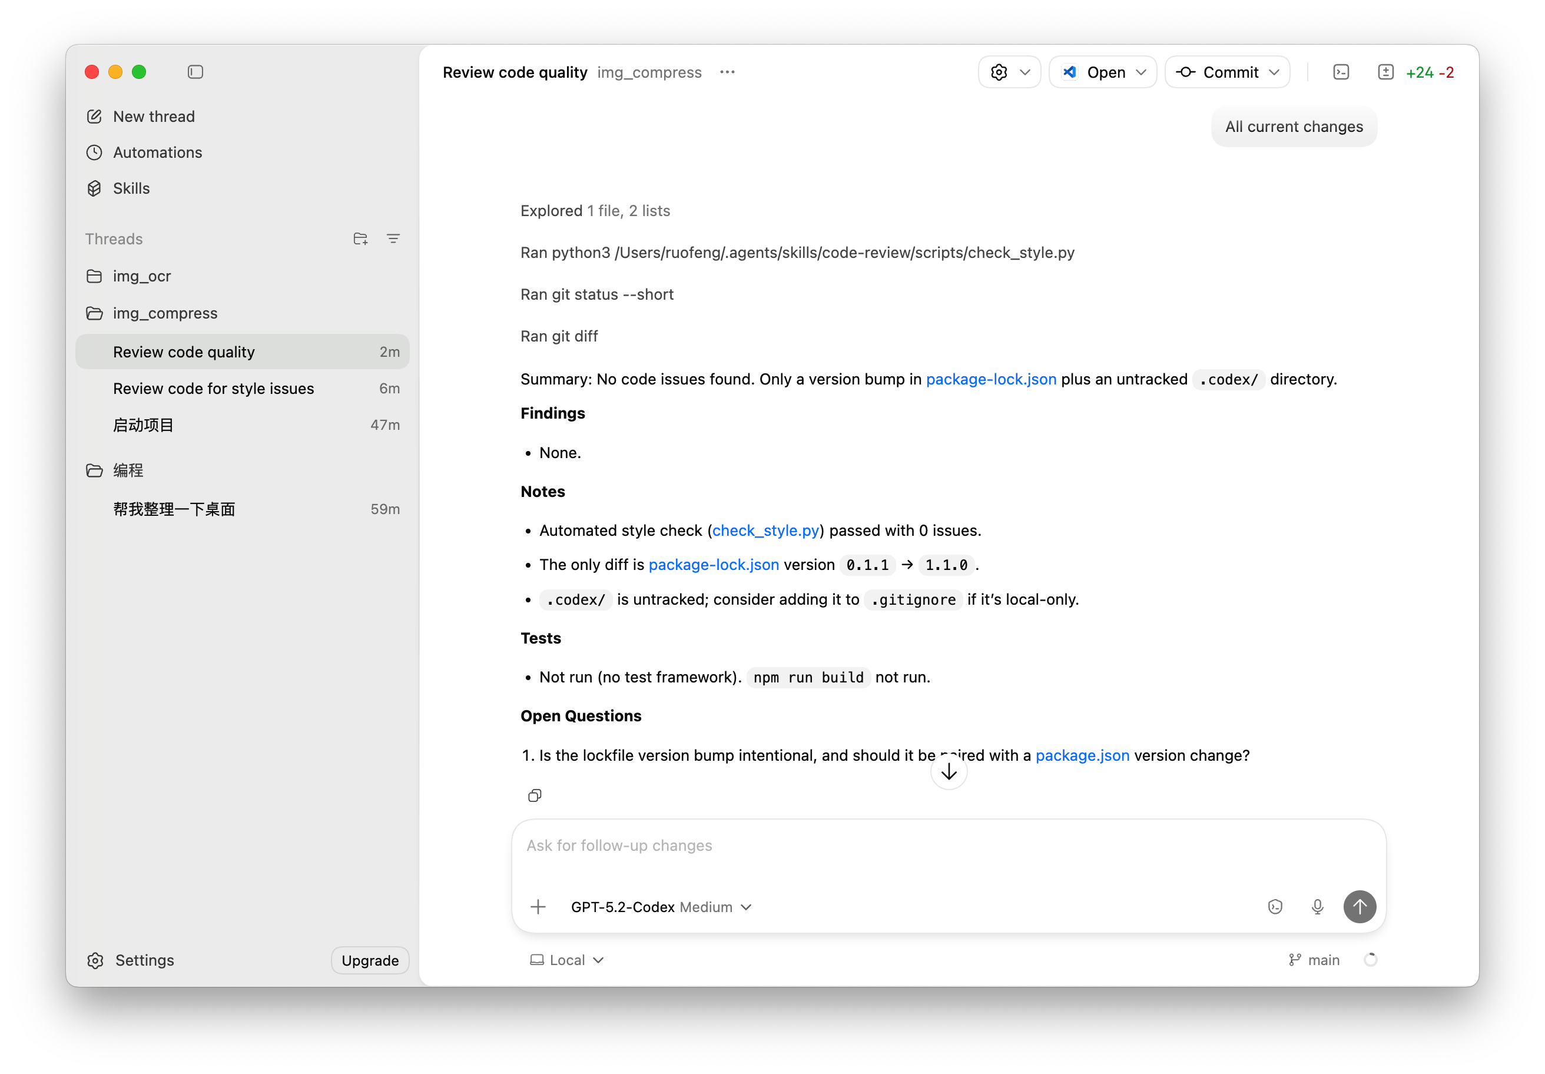
Task: Click the microphone dictation icon
Action: (1317, 907)
